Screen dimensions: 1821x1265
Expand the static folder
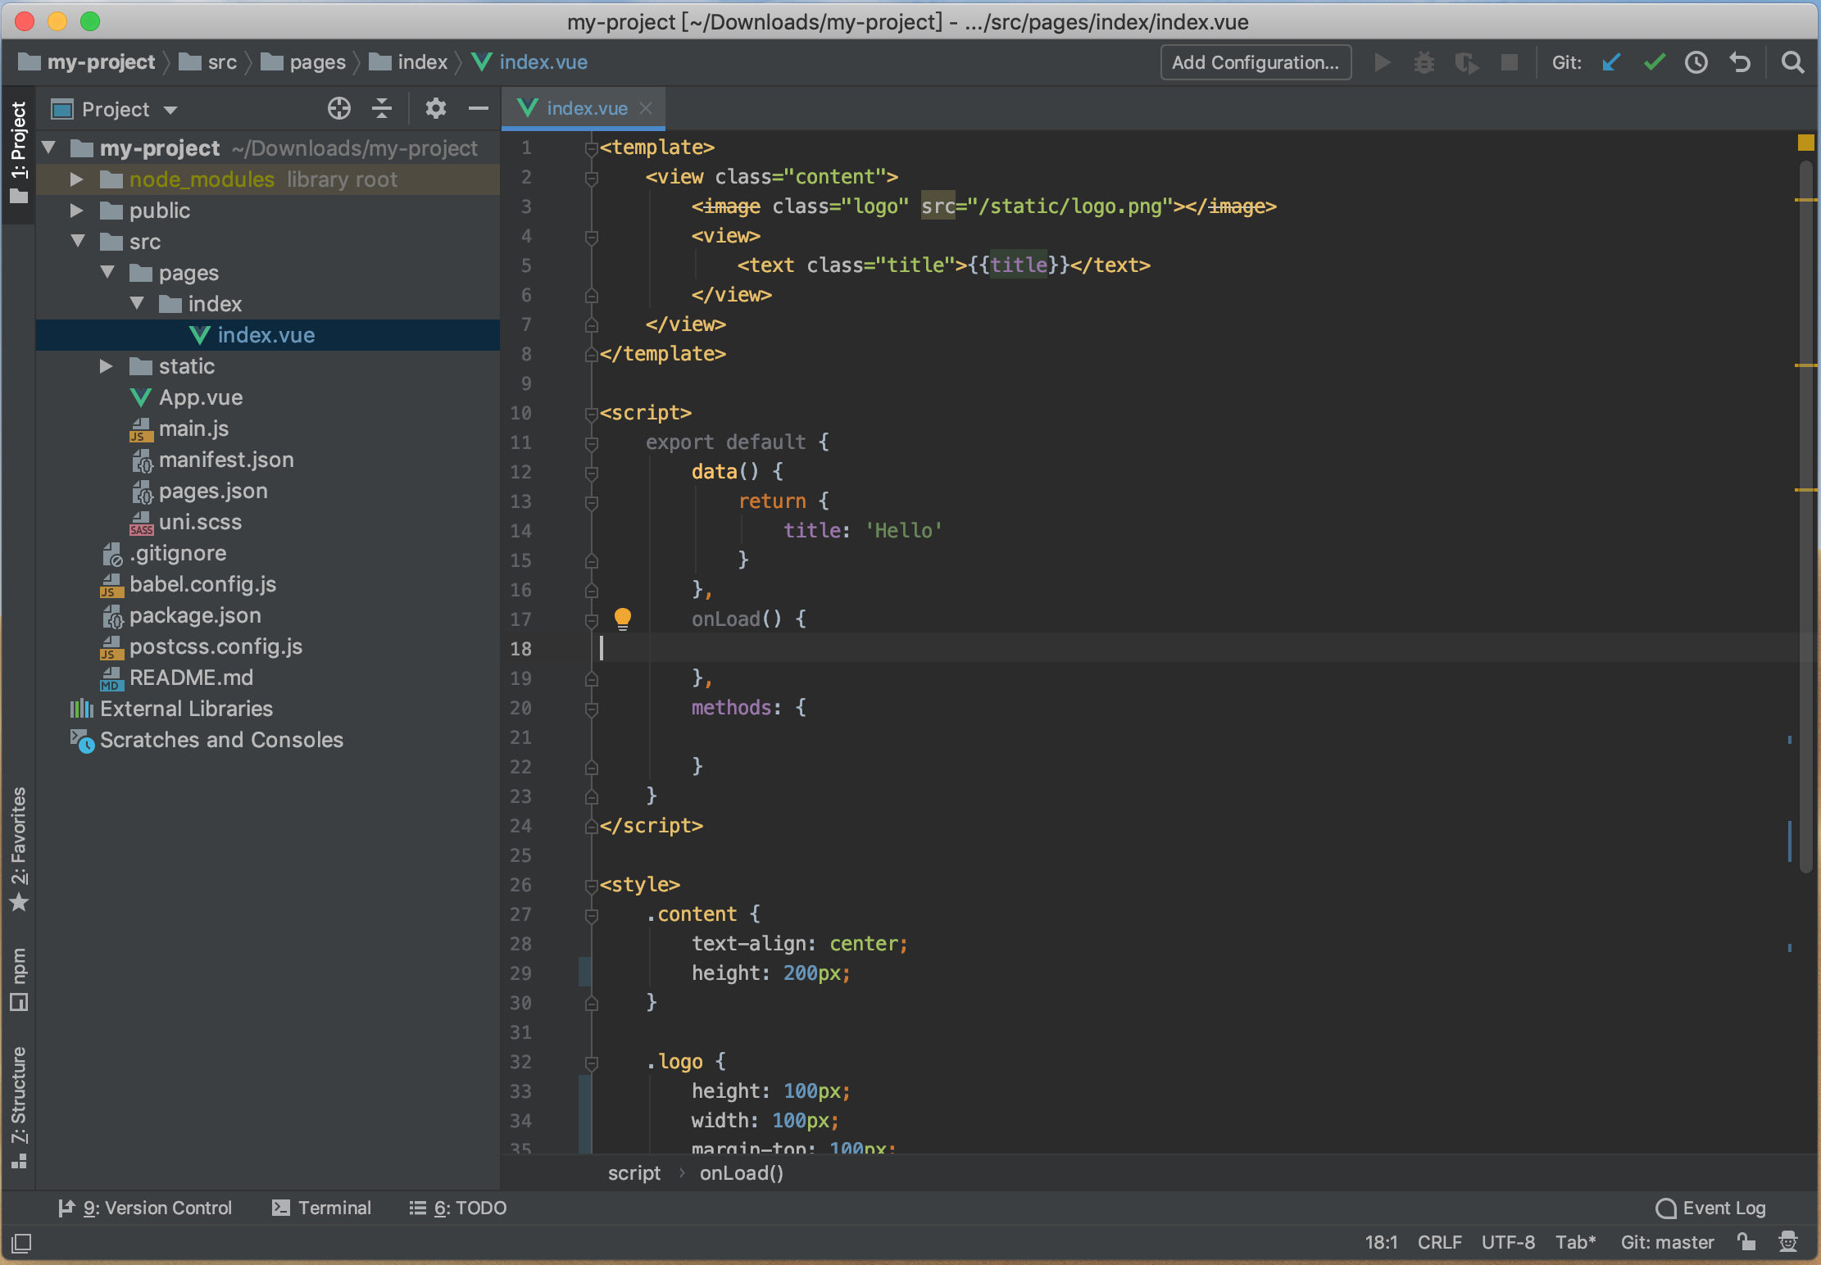click(107, 365)
